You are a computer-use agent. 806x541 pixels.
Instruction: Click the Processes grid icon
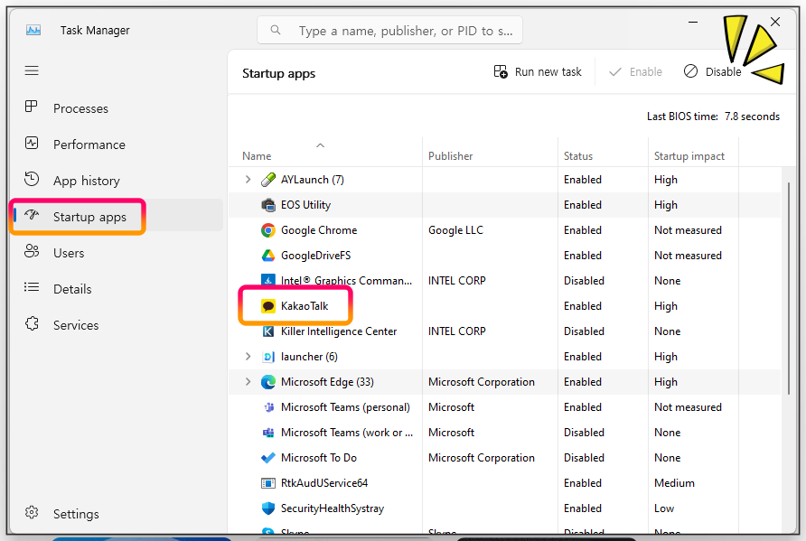click(x=32, y=107)
